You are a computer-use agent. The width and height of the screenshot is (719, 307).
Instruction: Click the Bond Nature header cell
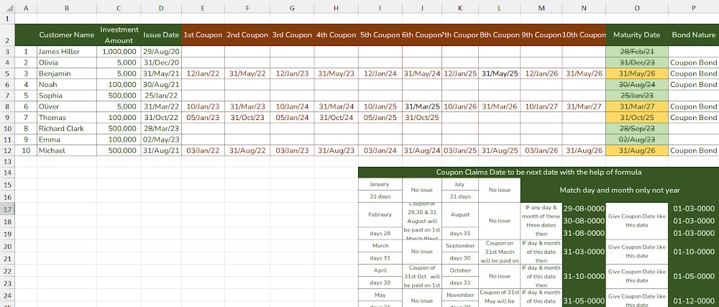[x=693, y=35]
